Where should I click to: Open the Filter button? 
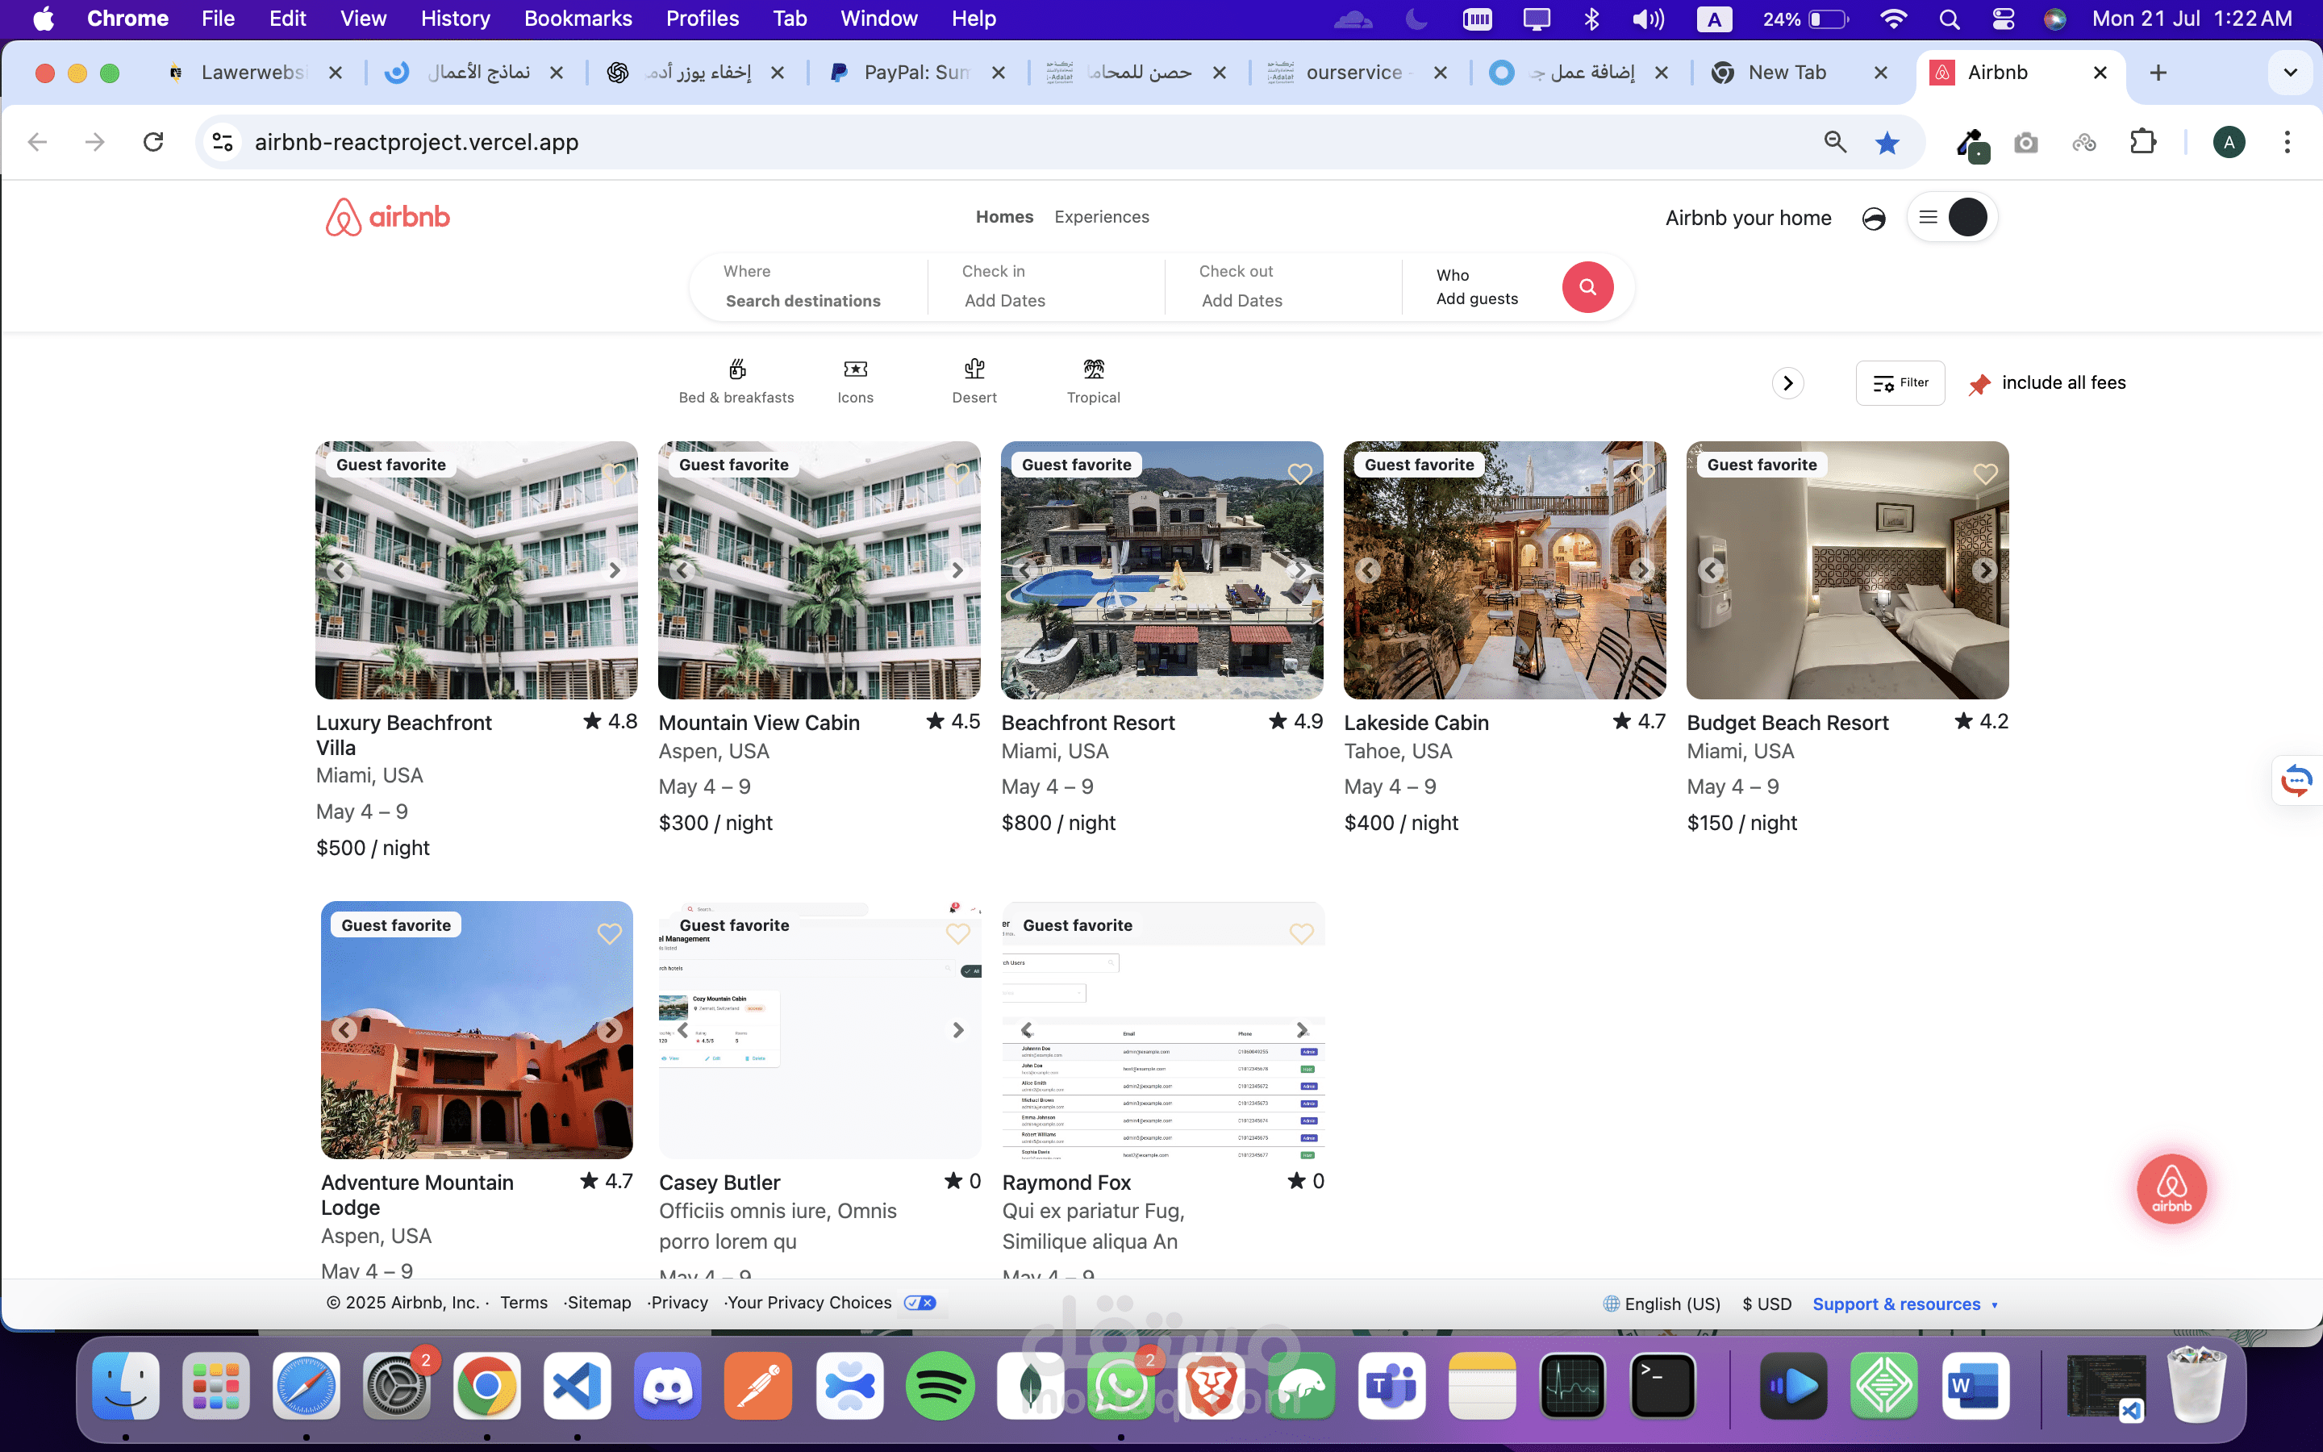[x=1900, y=383]
